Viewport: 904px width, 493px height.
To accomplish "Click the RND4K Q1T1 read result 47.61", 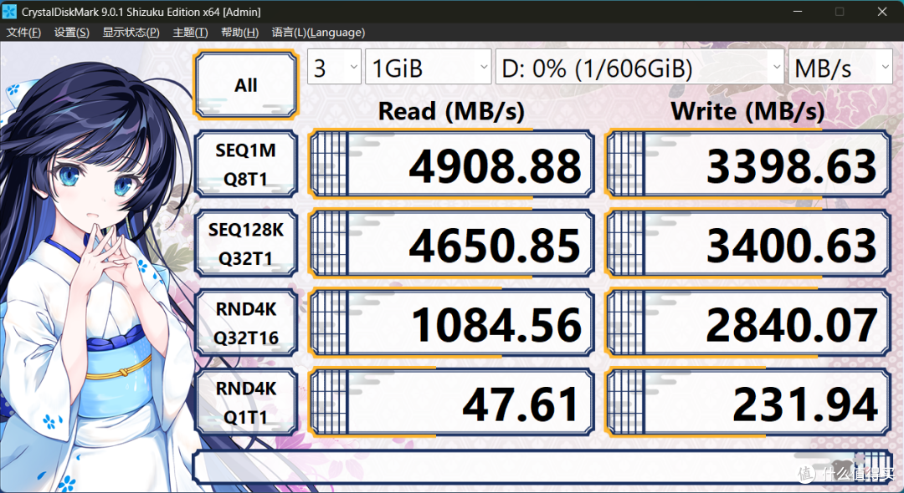I will [x=451, y=403].
